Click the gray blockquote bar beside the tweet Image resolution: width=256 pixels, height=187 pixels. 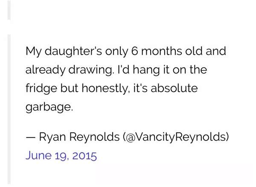[x=9, y=109]
